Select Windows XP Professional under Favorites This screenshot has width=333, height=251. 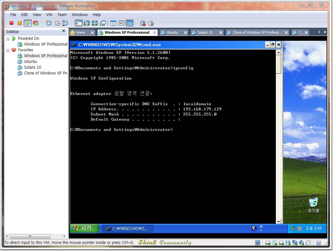point(42,56)
